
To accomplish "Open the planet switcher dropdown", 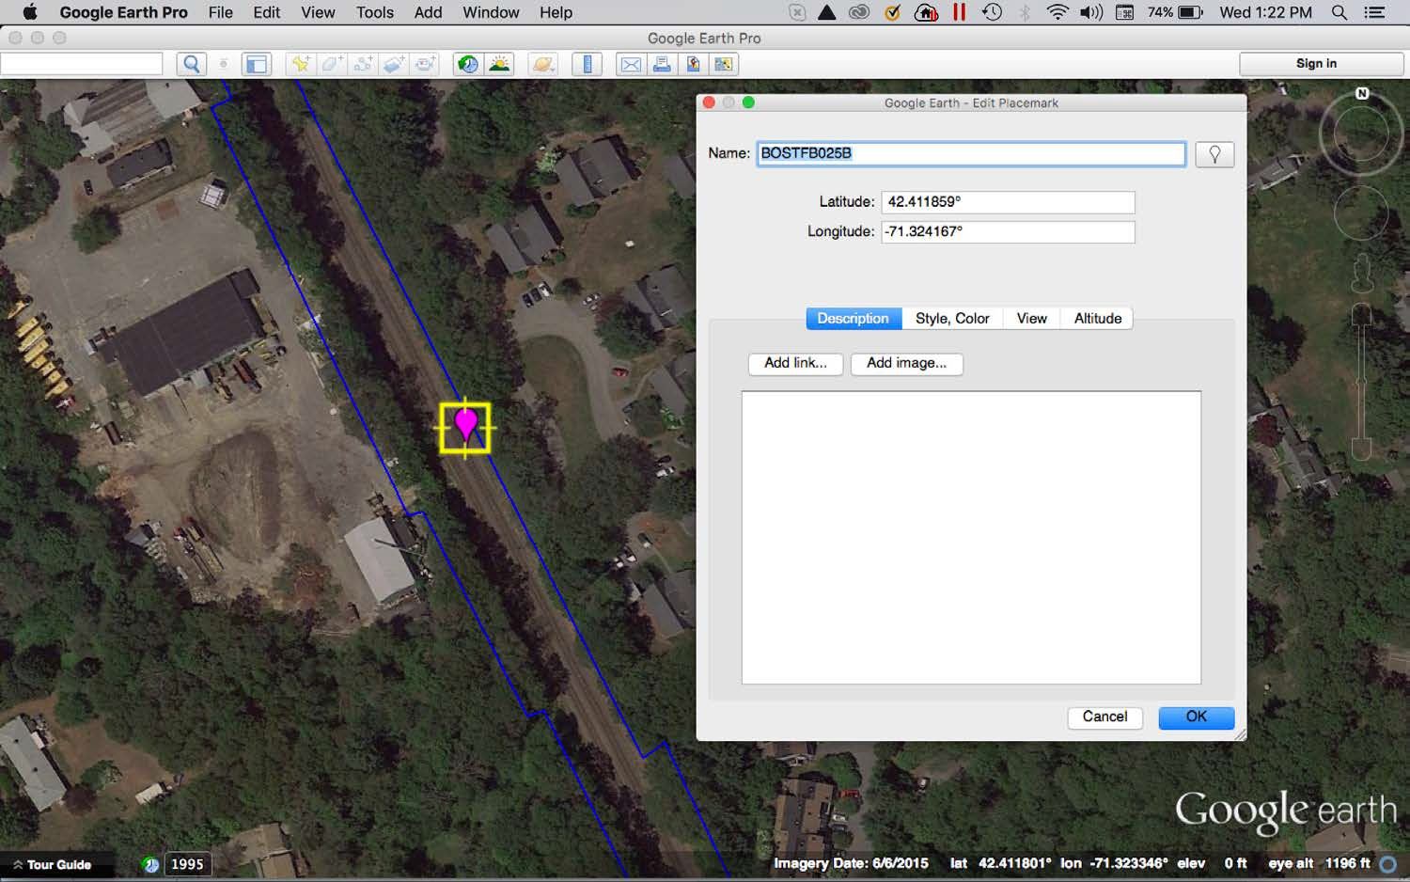I will coord(543,64).
